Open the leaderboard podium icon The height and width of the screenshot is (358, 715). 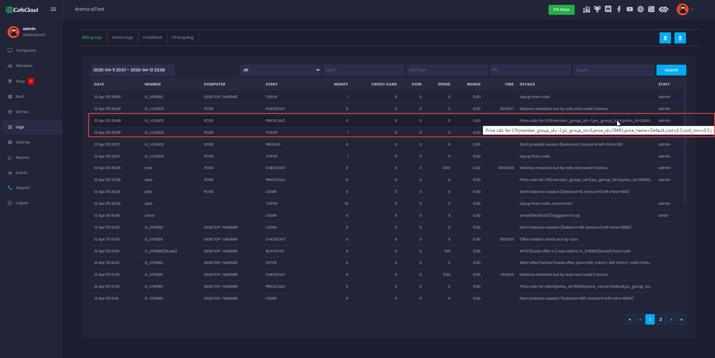[587, 9]
